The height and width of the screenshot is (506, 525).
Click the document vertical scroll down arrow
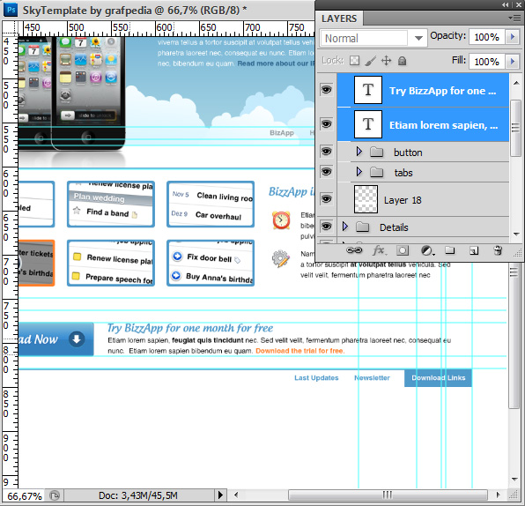(514, 480)
